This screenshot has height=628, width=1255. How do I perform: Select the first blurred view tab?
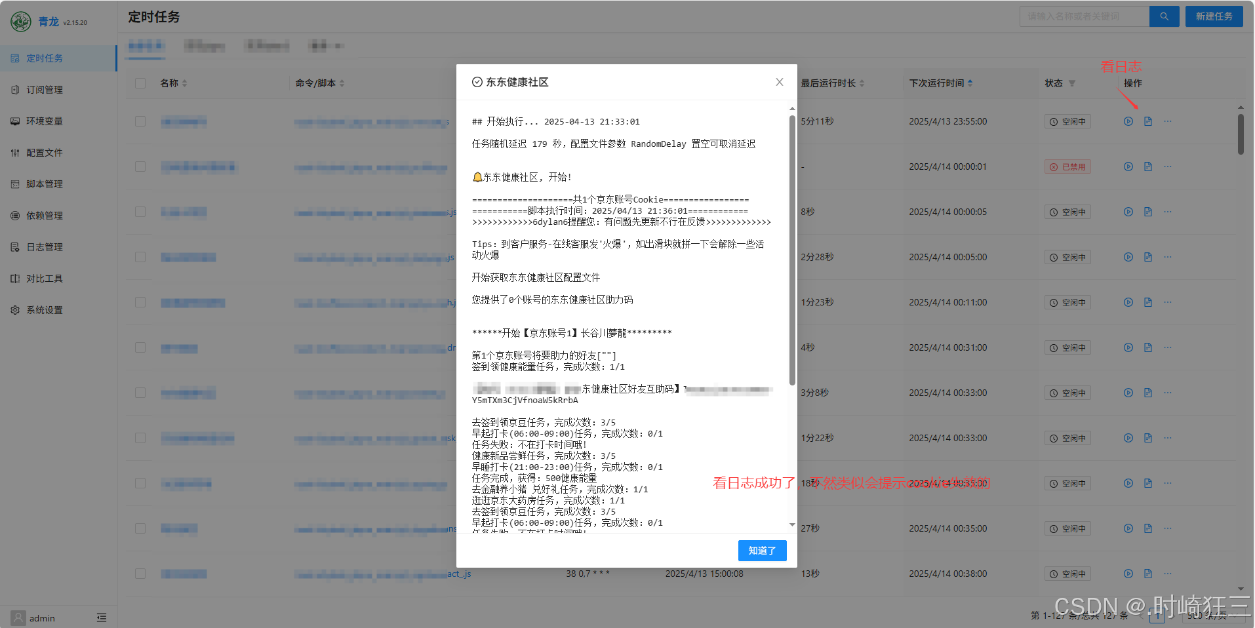coord(146,46)
